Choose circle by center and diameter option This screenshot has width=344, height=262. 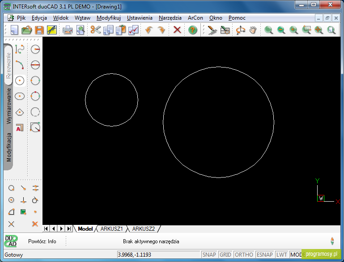[x=35, y=65]
